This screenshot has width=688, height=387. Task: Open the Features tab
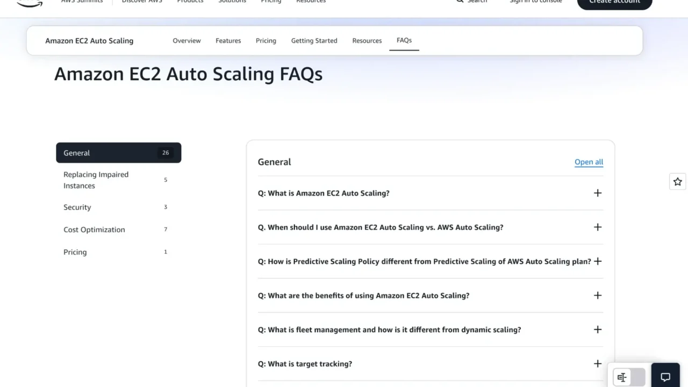tap(228, 41)
